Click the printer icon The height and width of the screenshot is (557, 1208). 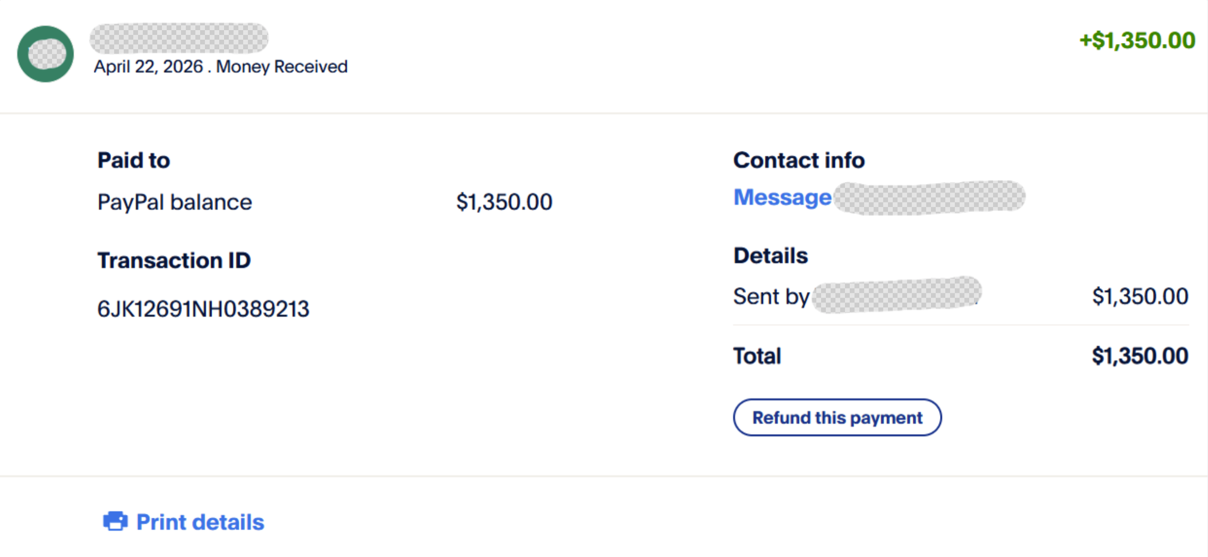click(x=115, y=521)
